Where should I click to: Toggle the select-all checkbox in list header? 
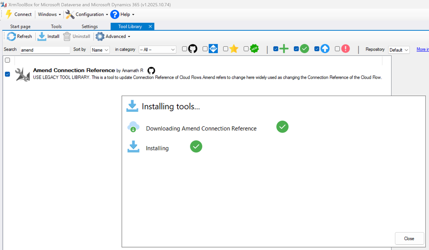tap(8, 60)
